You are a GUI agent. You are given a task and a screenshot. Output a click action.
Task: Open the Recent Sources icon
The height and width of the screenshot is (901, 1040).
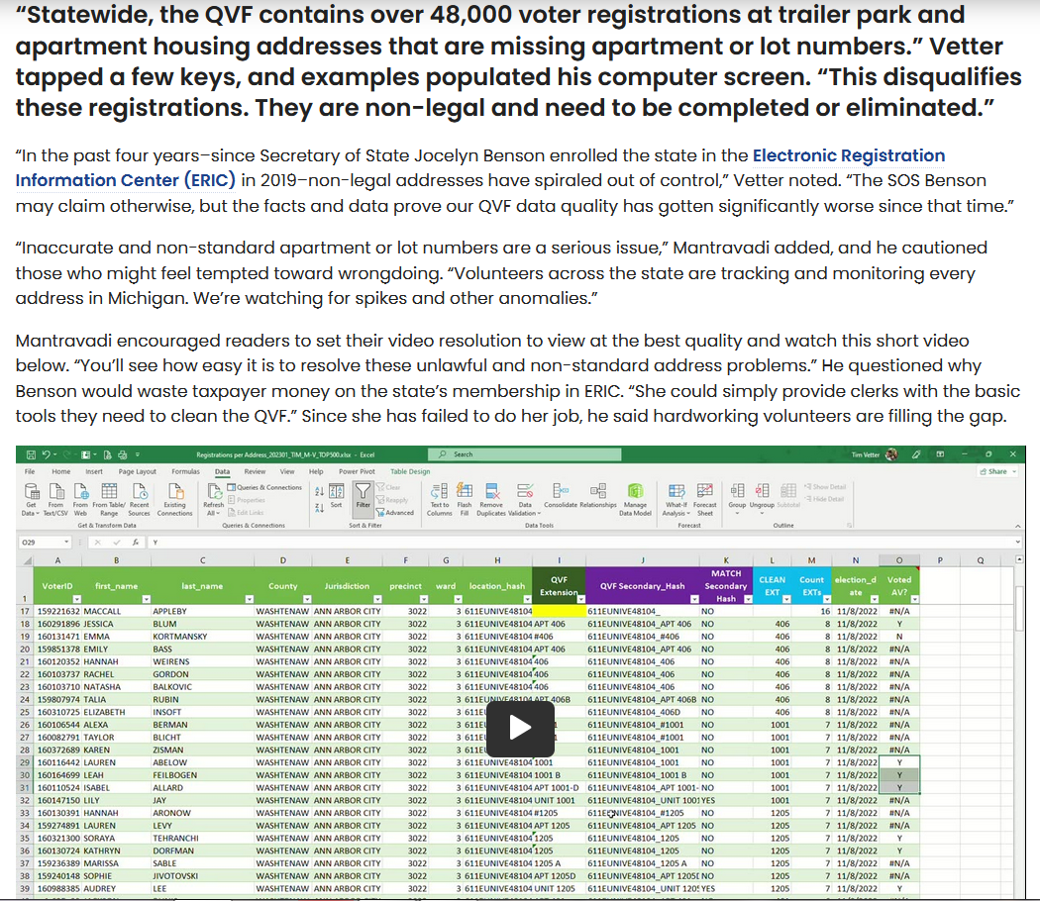tap(140, 499)
